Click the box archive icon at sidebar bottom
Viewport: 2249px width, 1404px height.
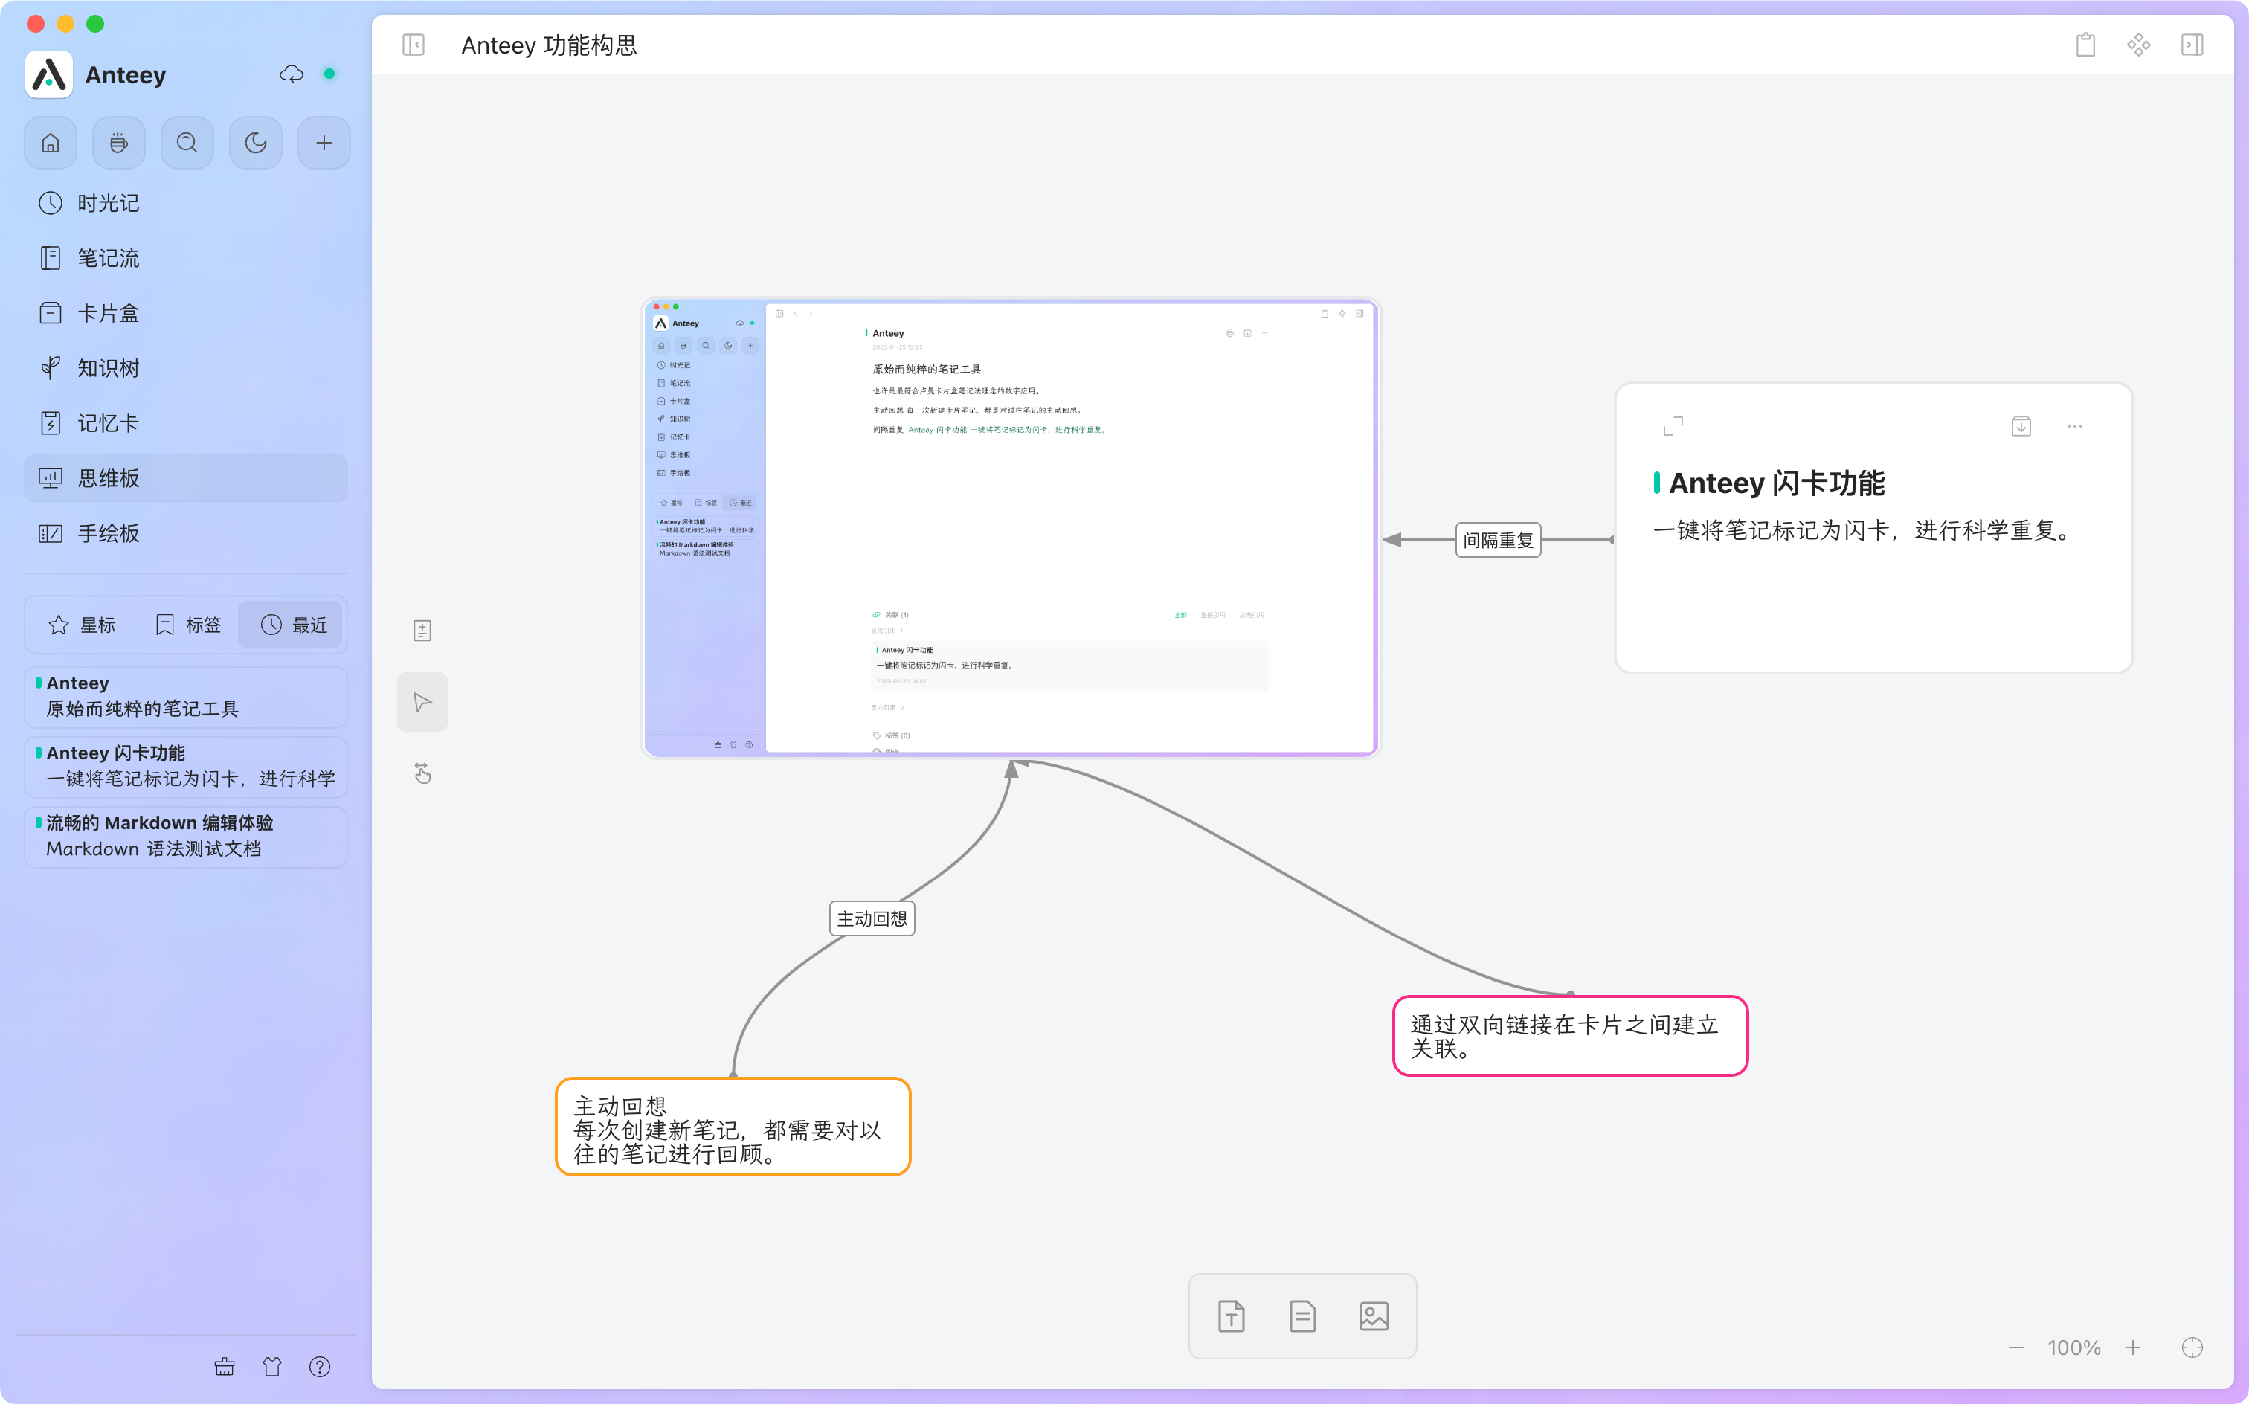point(225,1367)
